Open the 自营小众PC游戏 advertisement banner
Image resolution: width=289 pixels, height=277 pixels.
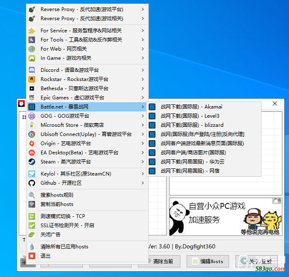(226, 217)
